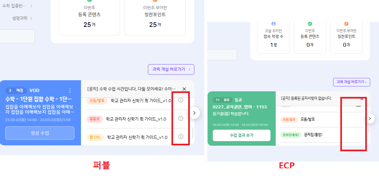Expand the 생명과학 sidebar item
The height and width of the screenshot is (184, 379).
[22, 18]
